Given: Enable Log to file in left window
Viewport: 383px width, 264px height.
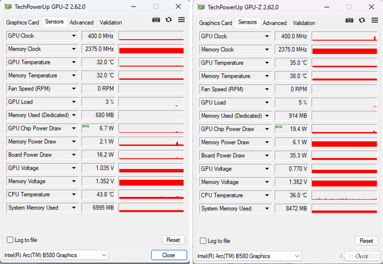Looking at the screenshot, I should click(10, 240).
